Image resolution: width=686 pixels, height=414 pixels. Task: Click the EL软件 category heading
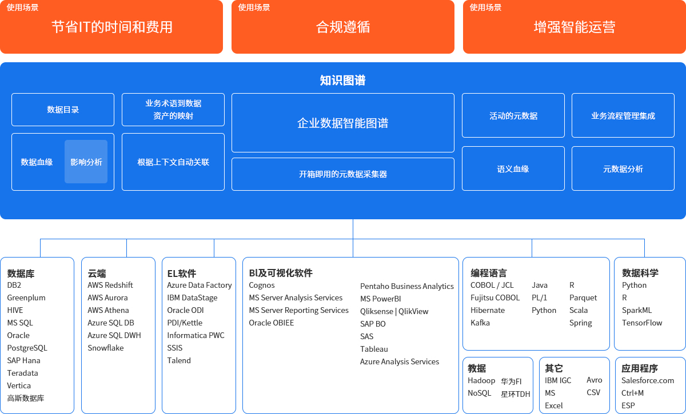[x=182, y=274]
